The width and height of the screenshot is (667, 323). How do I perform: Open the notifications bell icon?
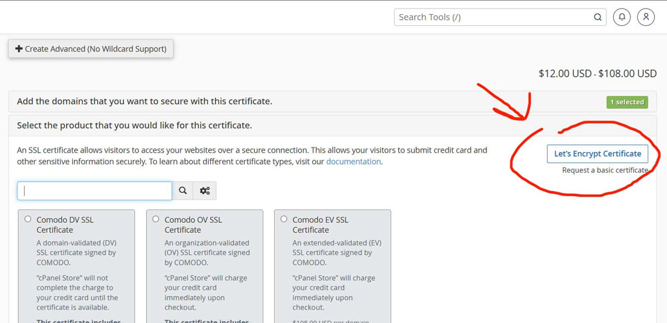(x=622, y=17)
